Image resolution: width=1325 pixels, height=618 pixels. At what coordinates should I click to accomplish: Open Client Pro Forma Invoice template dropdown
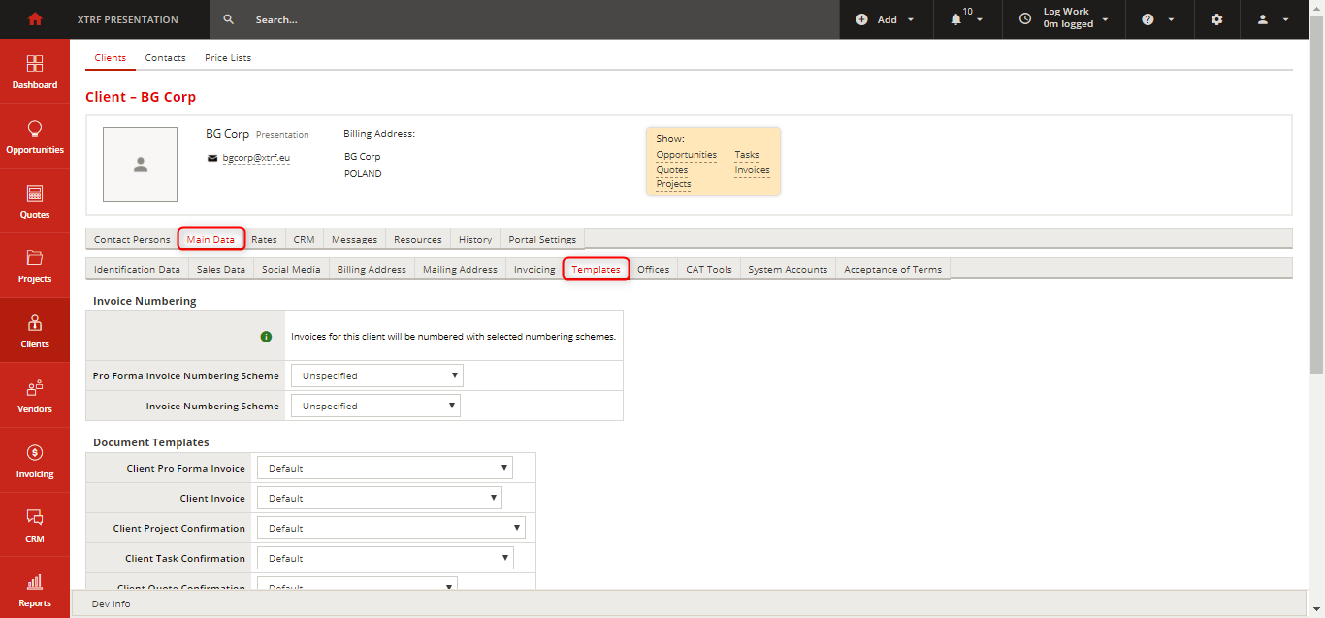[x=385, y=468]
